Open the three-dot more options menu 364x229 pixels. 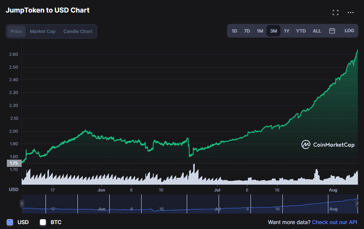coord(351,13)
